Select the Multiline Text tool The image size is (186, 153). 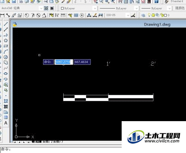tap(6, 123)
